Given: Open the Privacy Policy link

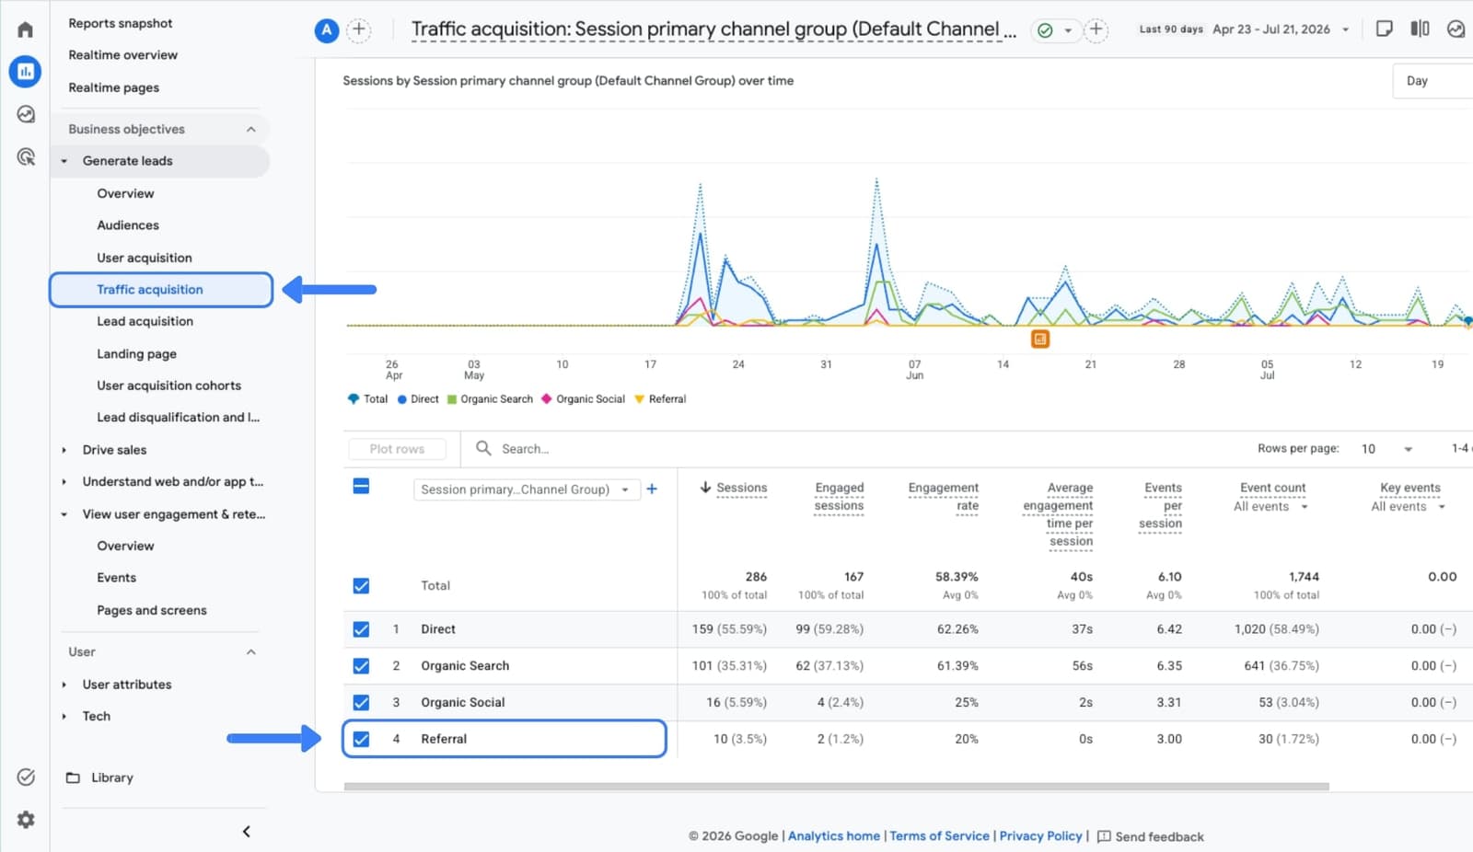Looking at the screenshot, I should point(1040,836).
